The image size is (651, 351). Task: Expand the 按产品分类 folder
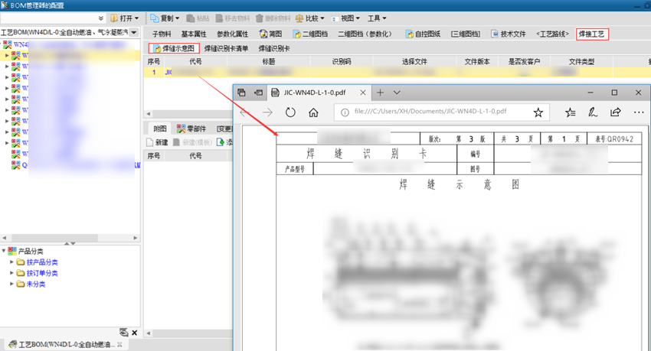11,262
